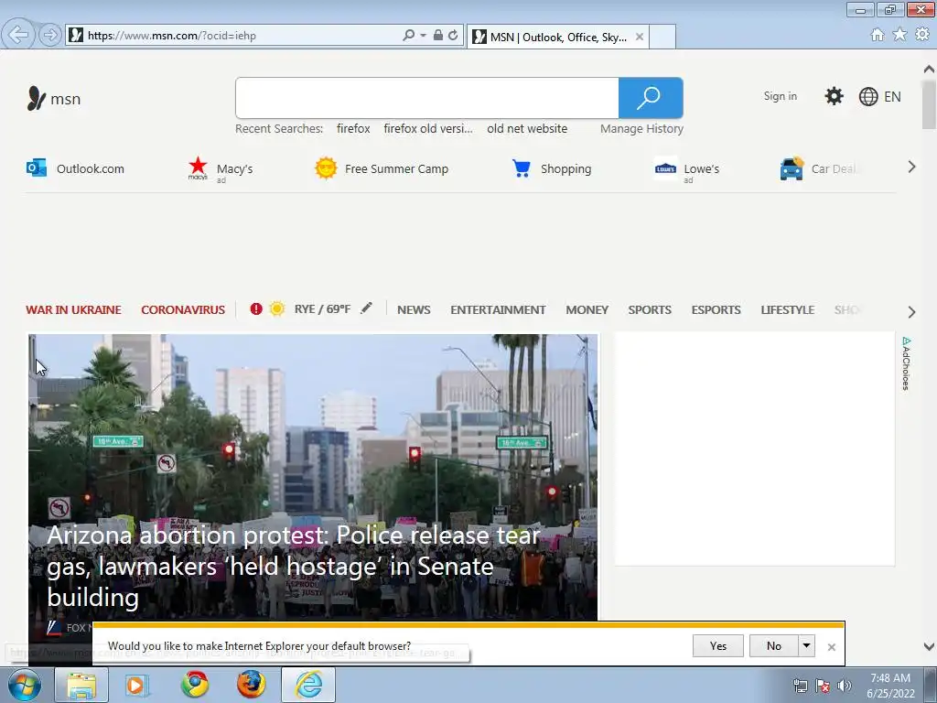Viewport: 937px width, 703px height.
Task: Open the Shopping cart shortcut
Action: pos(552,168)
